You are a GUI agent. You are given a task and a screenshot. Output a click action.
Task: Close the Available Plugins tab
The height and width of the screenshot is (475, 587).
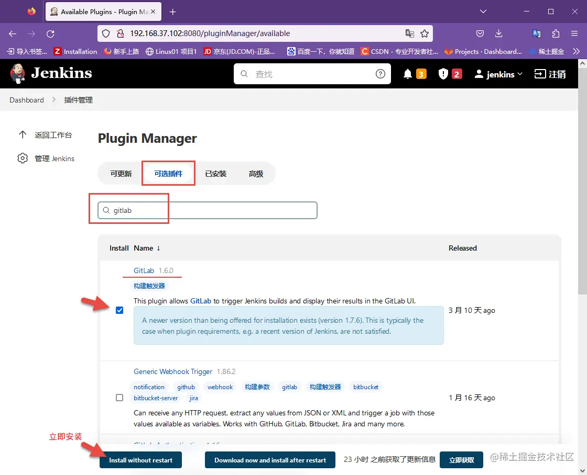[x=153, y=12]
